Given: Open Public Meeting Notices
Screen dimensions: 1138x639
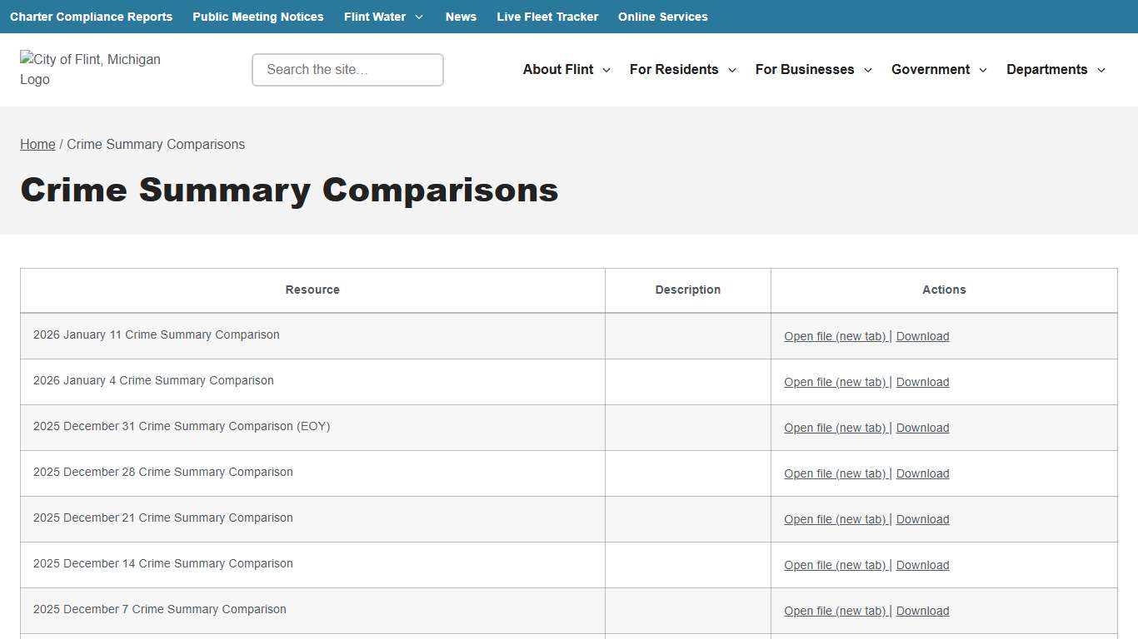Looking at the screenshot, I should click(257, 17).
